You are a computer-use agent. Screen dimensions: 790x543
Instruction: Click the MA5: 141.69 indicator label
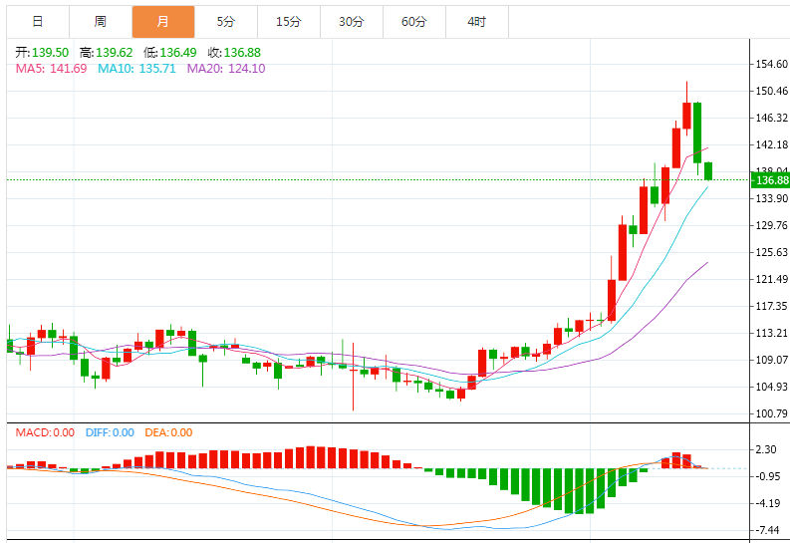(51, 68)
